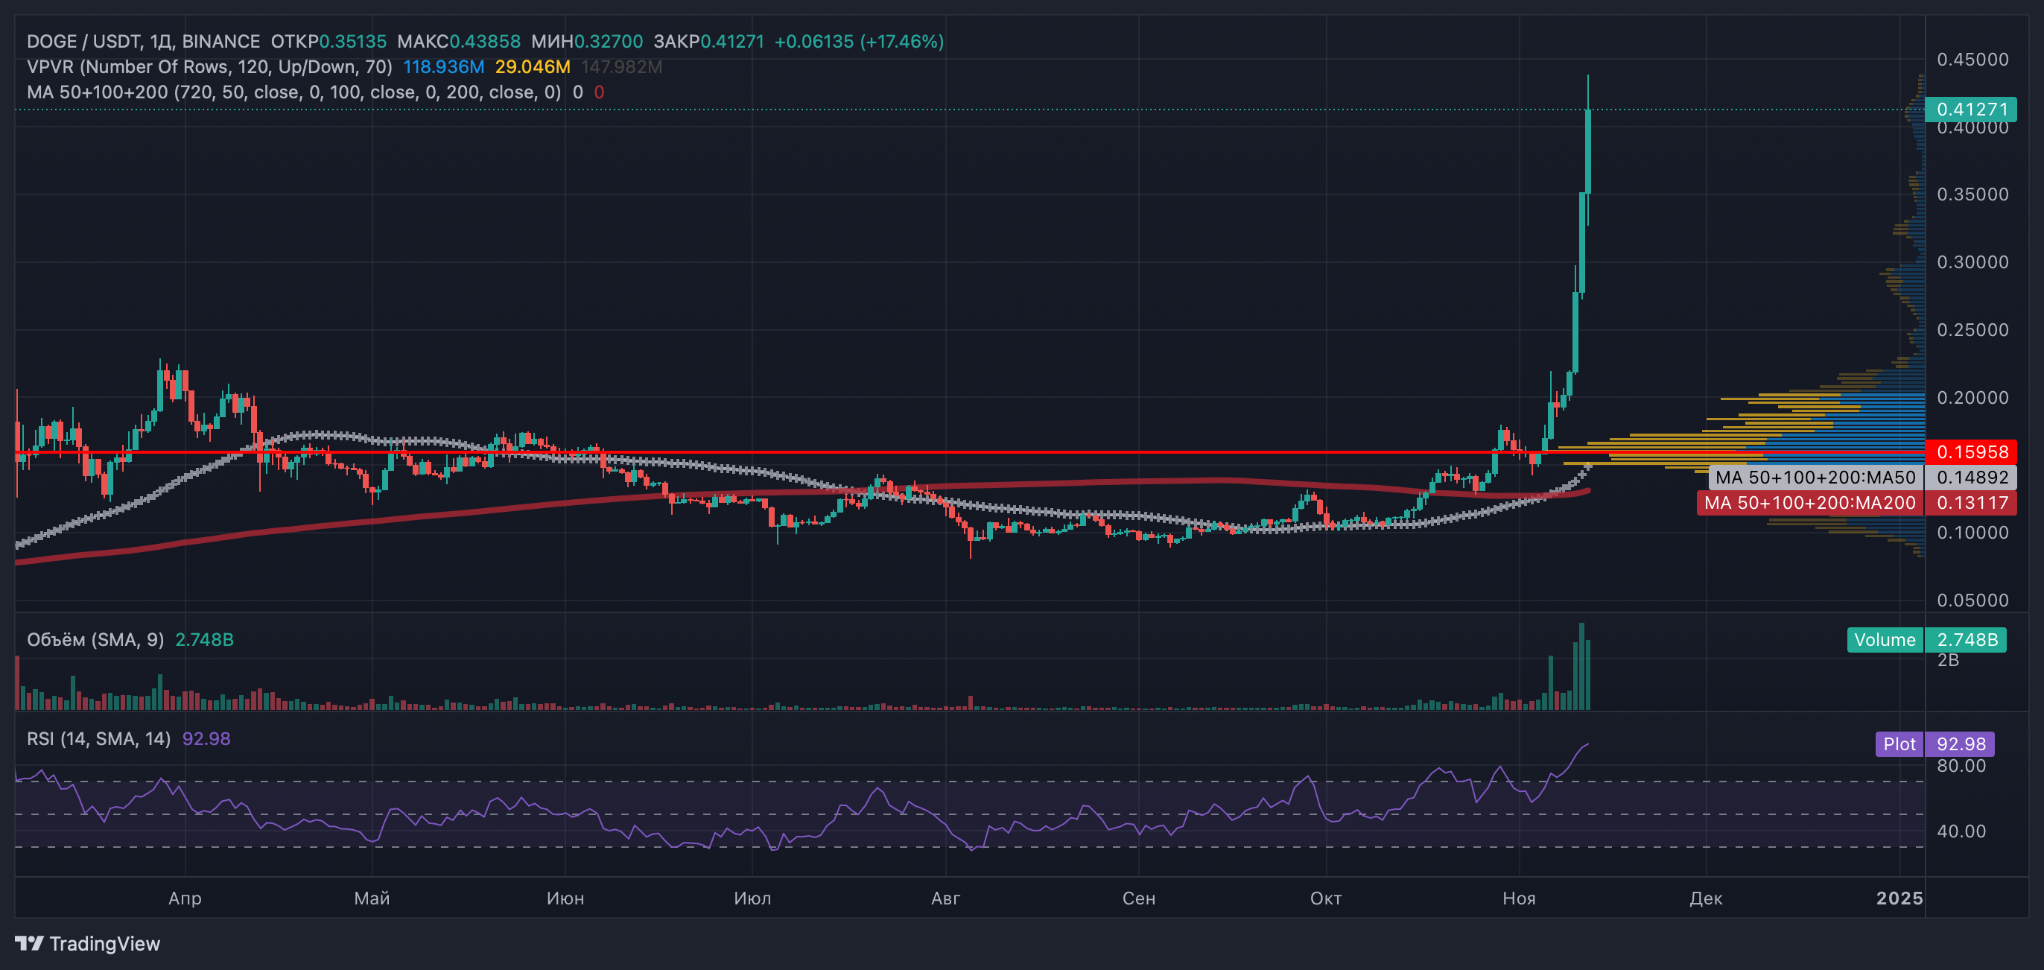Click the 0.25000 price axis tick
Image resolution: width=2044 pixels, height=970 pixels.
[1972, 329]
